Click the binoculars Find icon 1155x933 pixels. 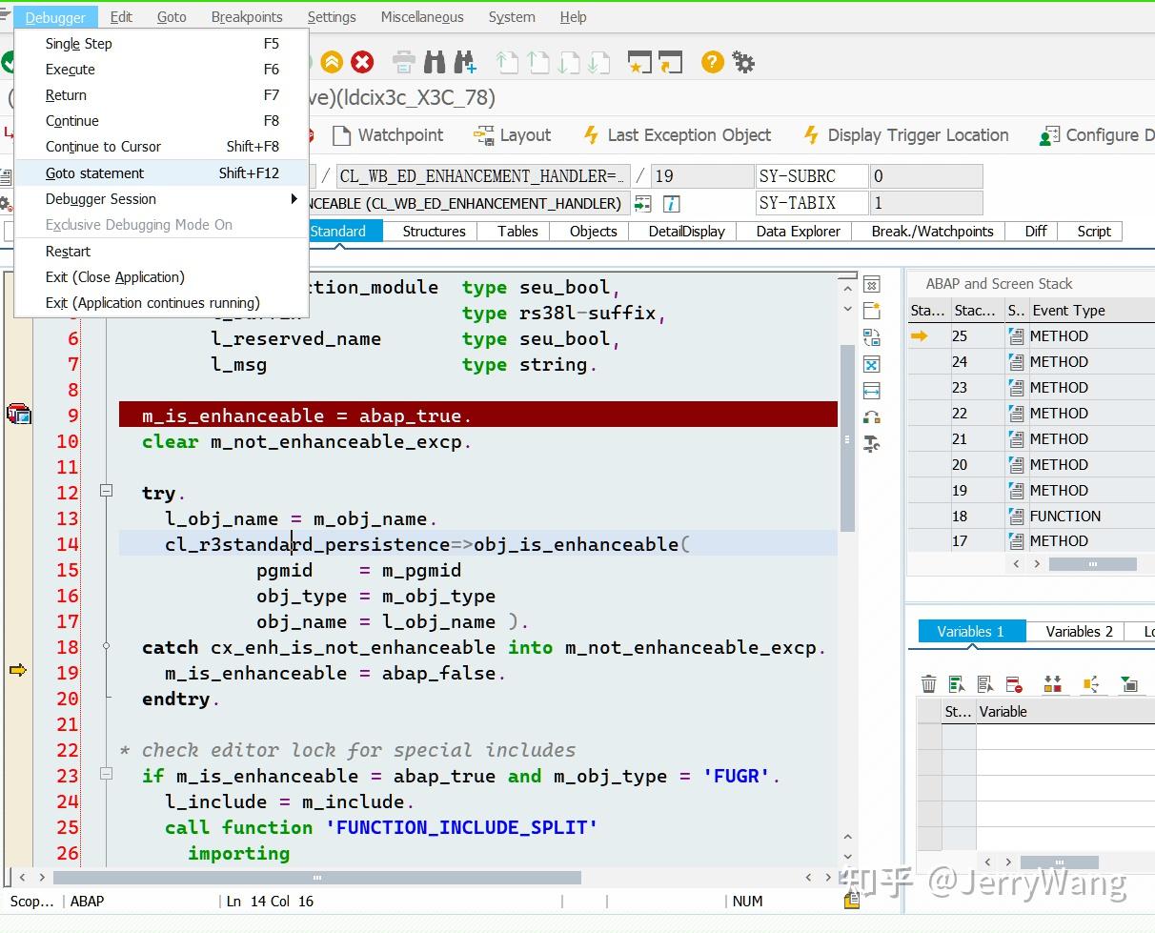435,63
